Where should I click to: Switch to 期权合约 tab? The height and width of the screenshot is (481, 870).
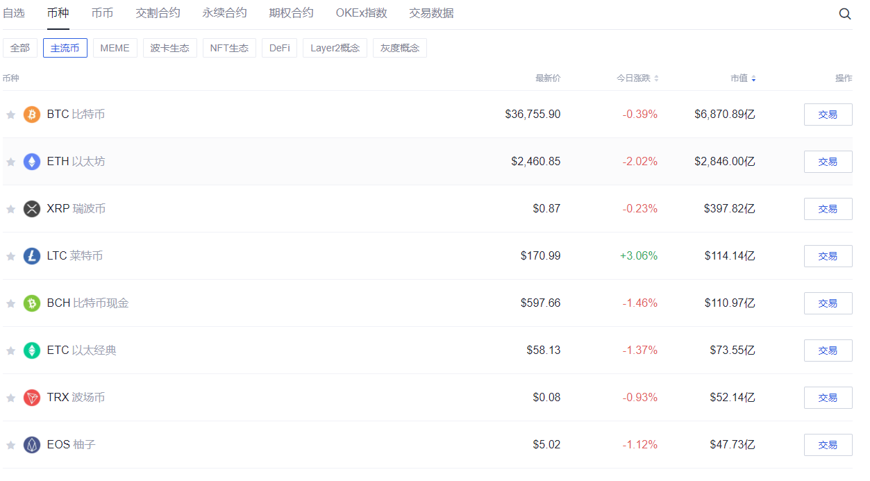[x=292, y=13]
